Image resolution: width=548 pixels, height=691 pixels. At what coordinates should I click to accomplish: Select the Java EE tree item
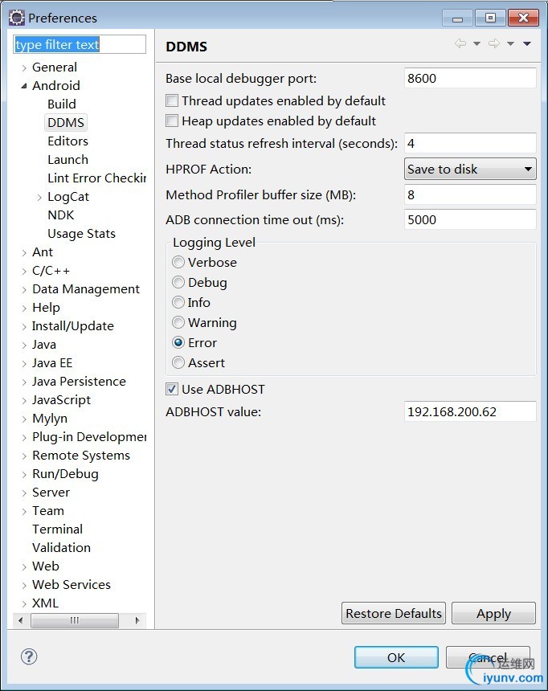click(x=52, y=363)
